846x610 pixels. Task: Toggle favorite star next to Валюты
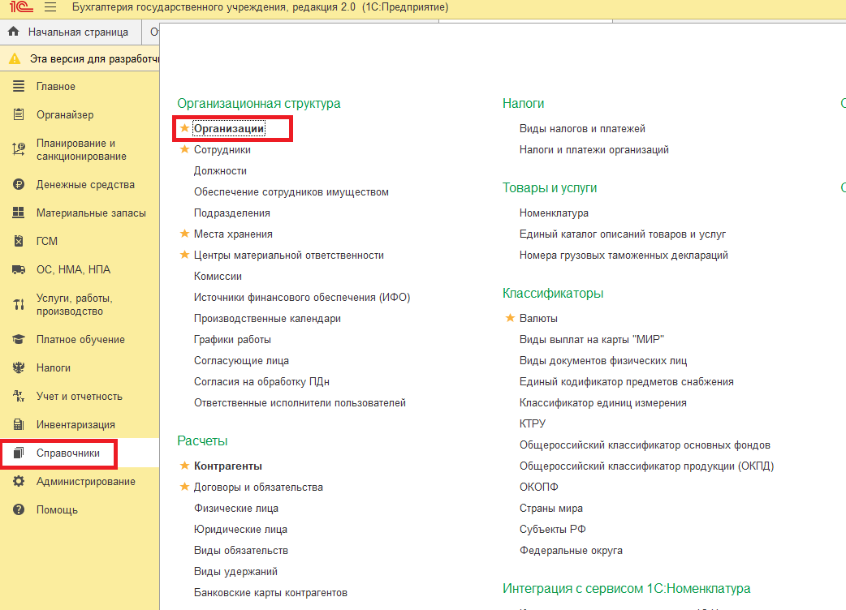coord(510,317)
